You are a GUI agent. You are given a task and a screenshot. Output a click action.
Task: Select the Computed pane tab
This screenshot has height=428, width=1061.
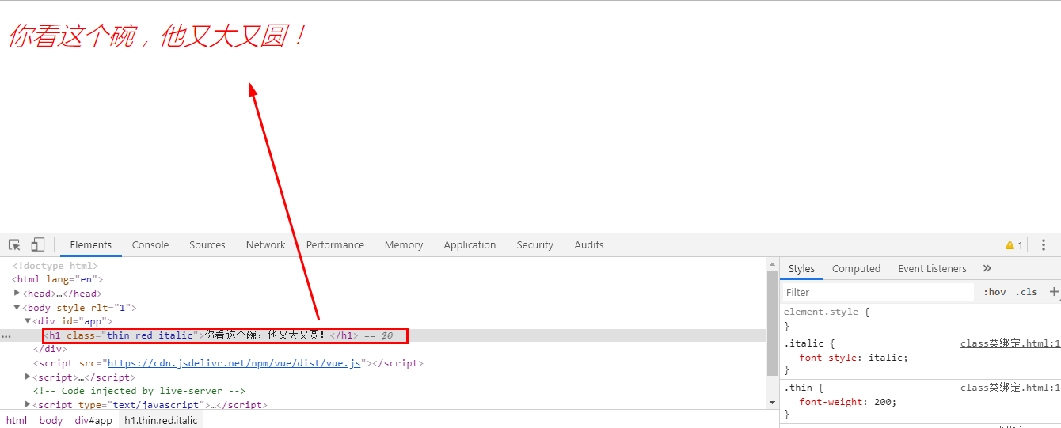(856, 269)
